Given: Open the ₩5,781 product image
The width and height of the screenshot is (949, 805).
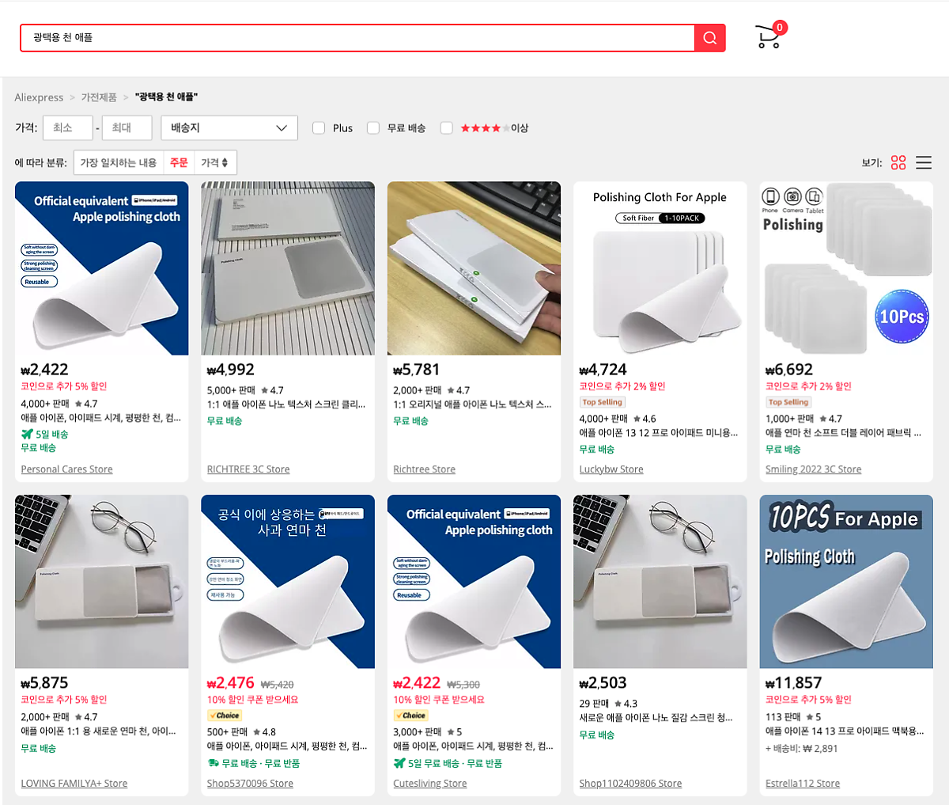Looking at the screenshot, I should click(474, 268).
